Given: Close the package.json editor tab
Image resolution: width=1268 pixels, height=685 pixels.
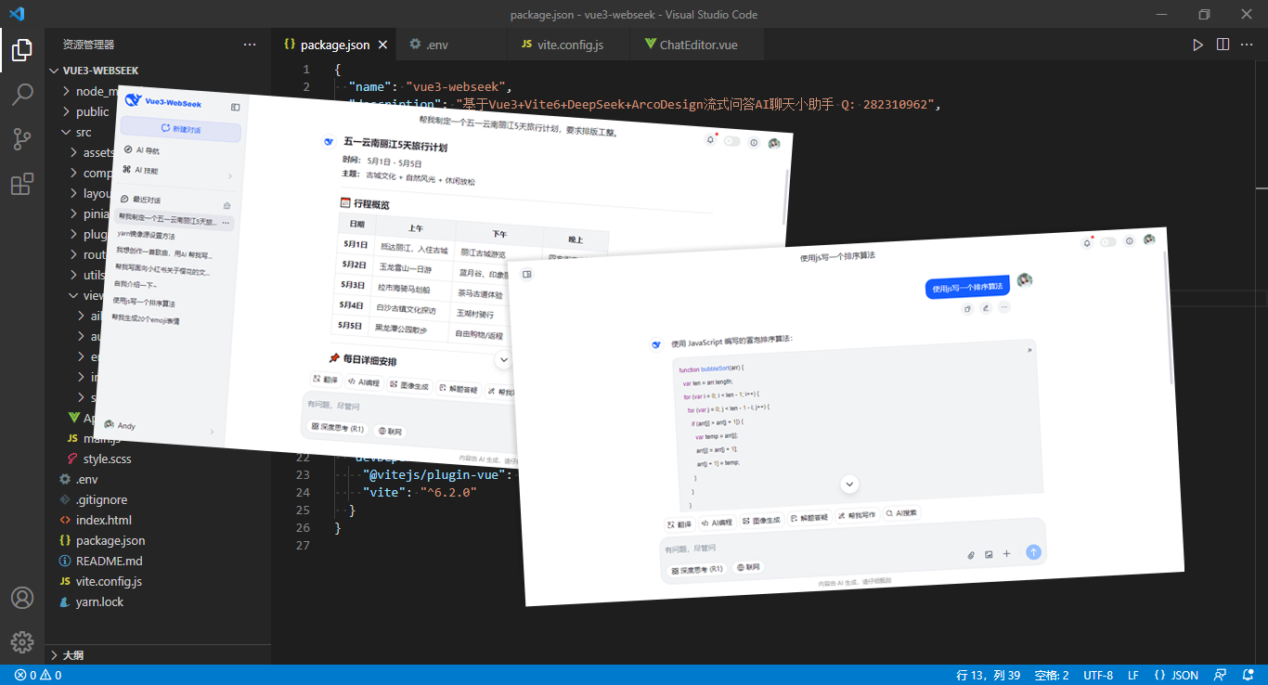Looking at the screenshot, I should click(x=383, y=45).
